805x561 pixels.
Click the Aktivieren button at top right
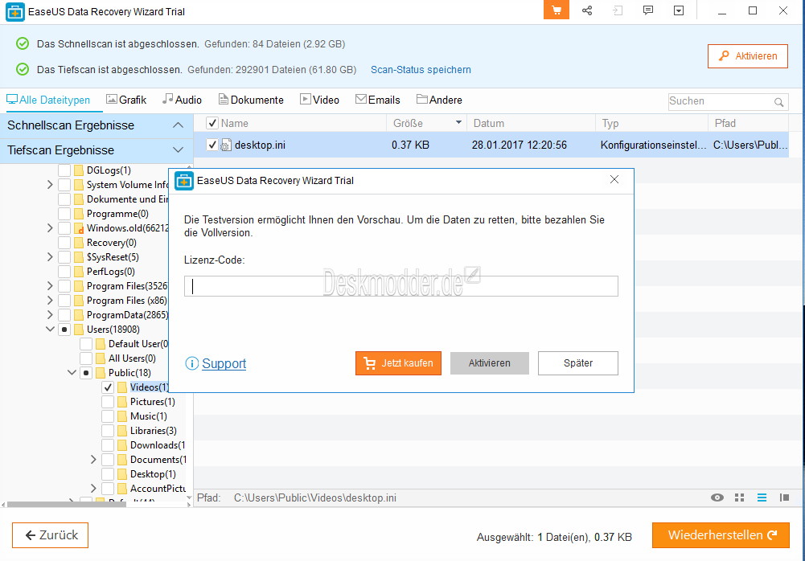[x=748, y=56]
